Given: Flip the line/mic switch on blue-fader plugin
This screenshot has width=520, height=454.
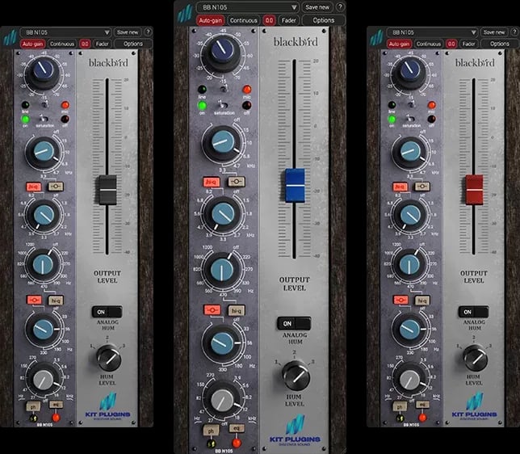Looking at the screenshot, I should pos(224,89).
